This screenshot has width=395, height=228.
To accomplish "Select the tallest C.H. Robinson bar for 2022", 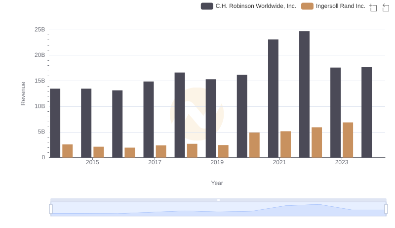I will tap(304, 94).
